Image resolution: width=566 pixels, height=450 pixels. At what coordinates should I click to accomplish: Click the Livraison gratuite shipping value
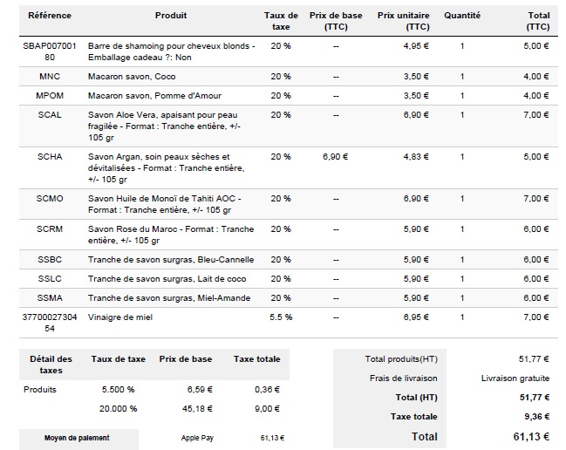pyautogui.click(x=515, y=378)
